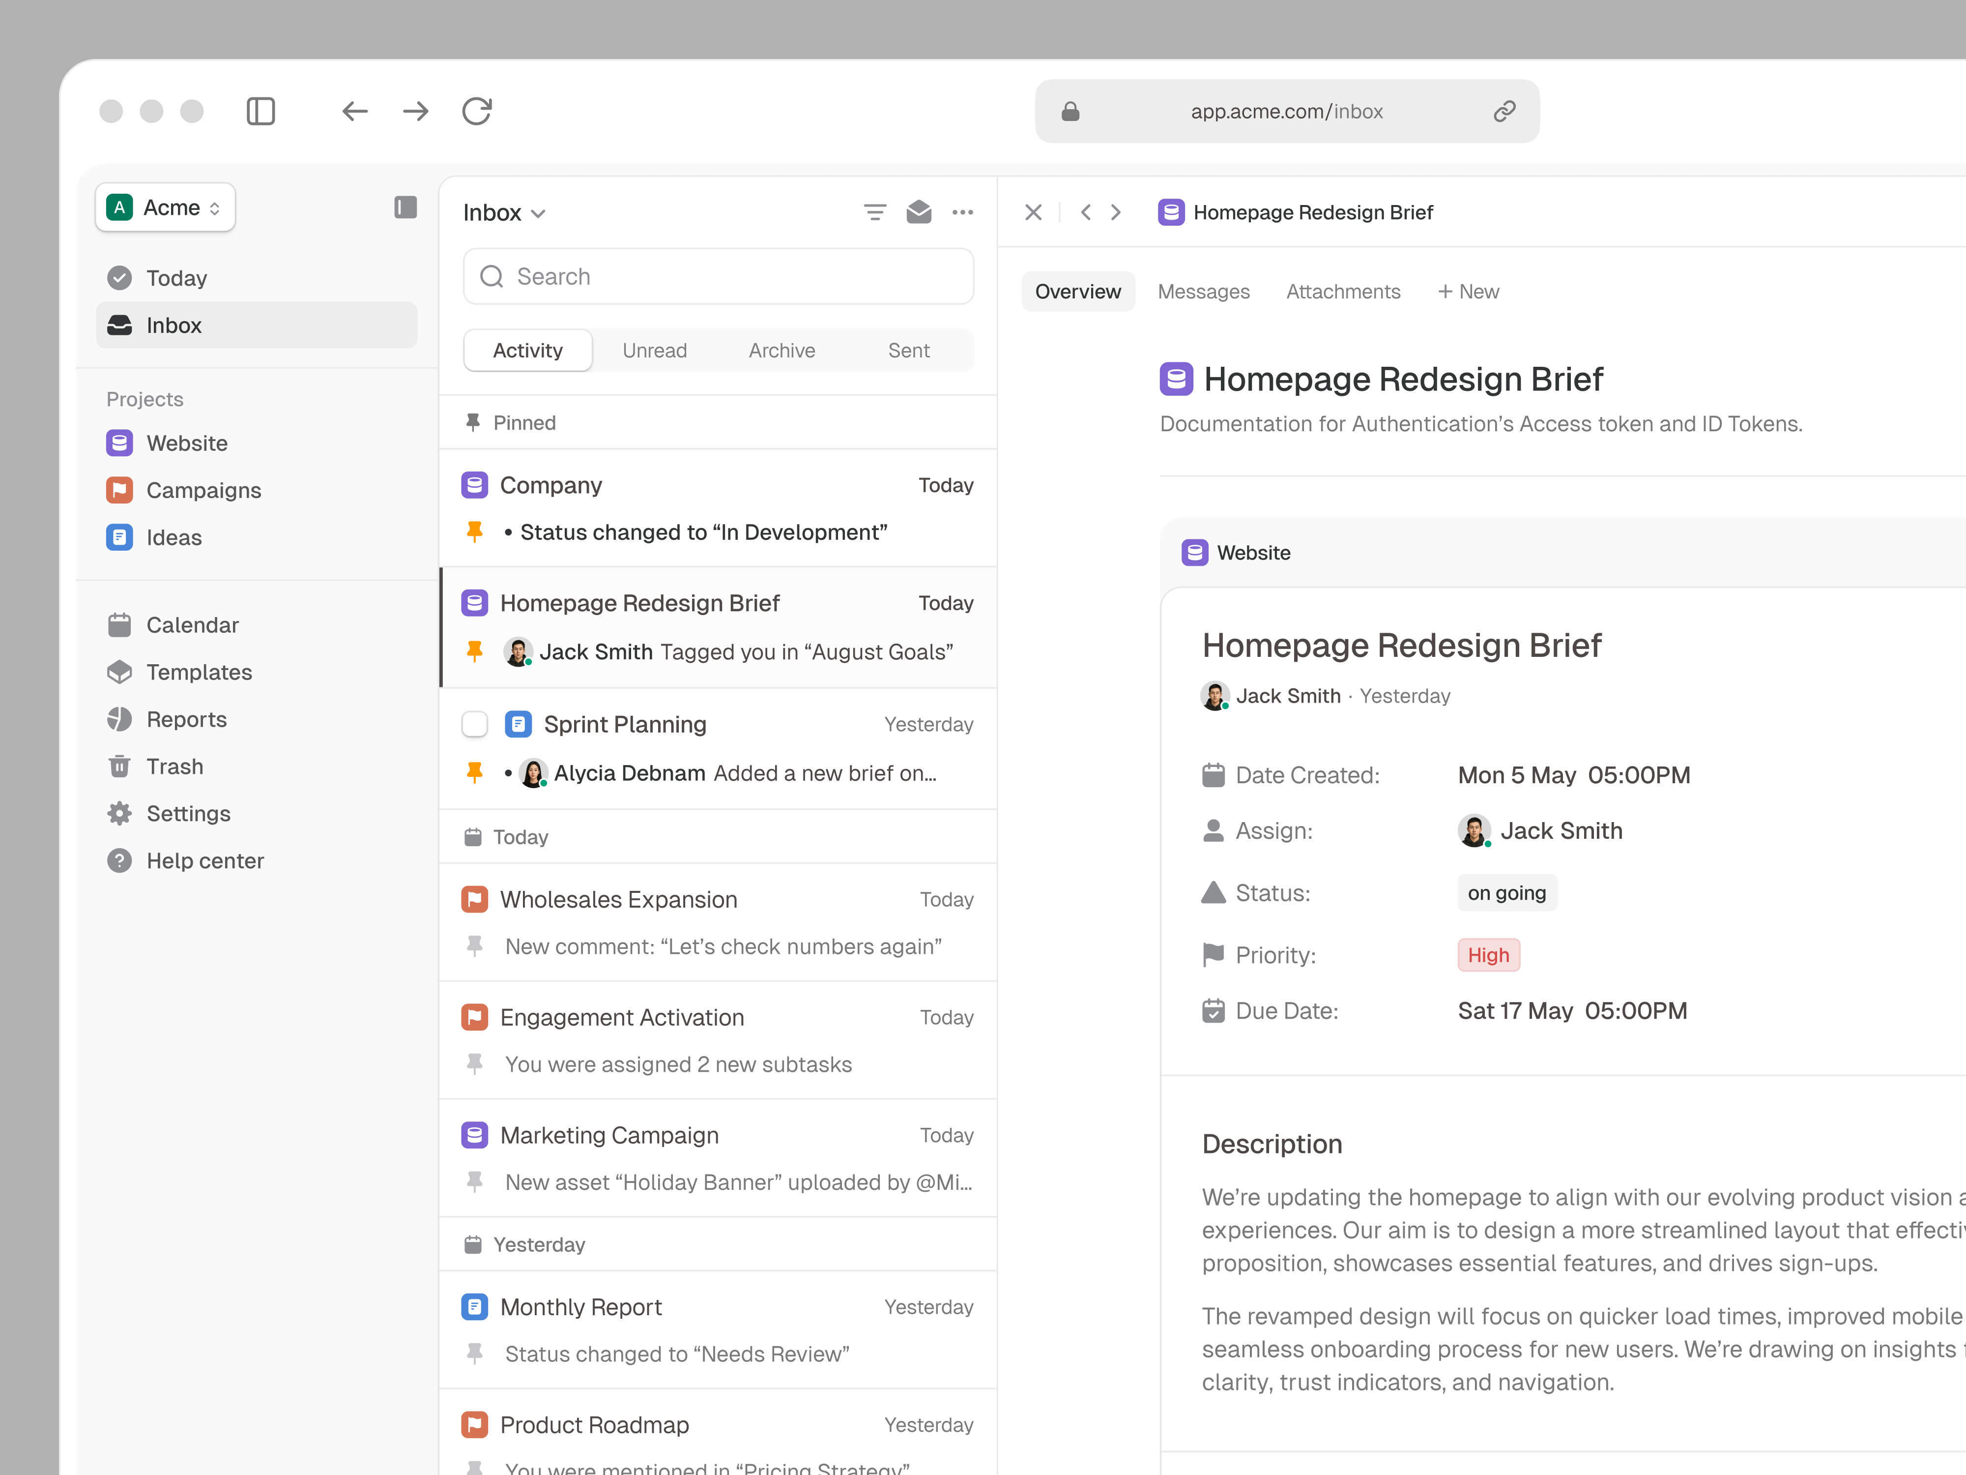Open Reports in the sidebar
Image resolution: width=1966 pixels, height=1475 pixels.
(x=187, y=719)
